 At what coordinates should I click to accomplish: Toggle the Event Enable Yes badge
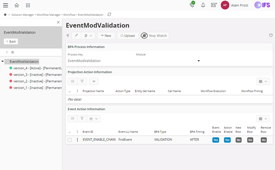[x=216, y=140]
